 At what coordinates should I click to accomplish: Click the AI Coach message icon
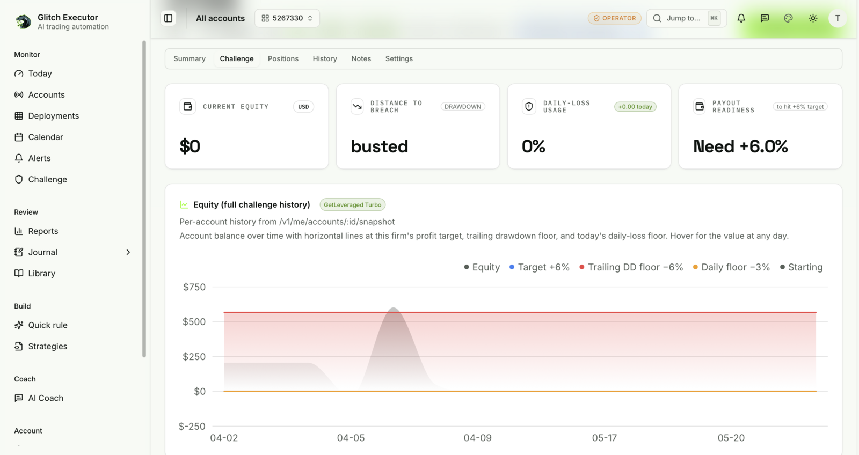click(x=19, y=398)
